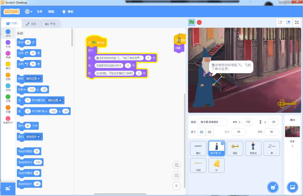Screen dimensions: 303x196
Task: Switch to small stage layout
Action: [280, 22]
